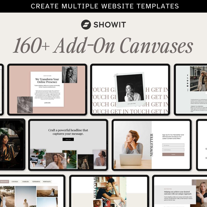Click the Showit round logo icon
The width and height of the screenshot is (207, 207).
pyautogui.click(x=86, y=25)
